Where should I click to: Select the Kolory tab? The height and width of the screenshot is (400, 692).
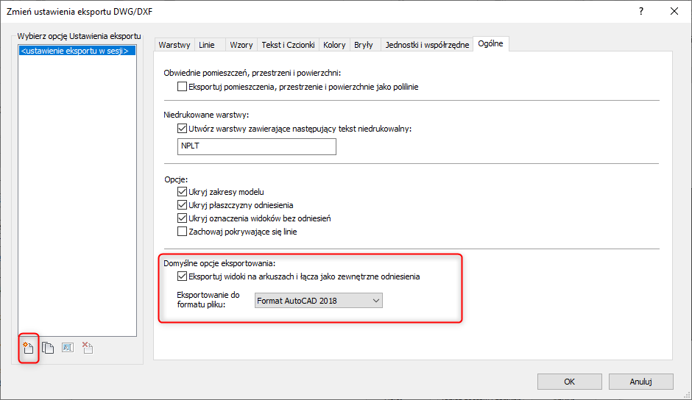point(334,45)
